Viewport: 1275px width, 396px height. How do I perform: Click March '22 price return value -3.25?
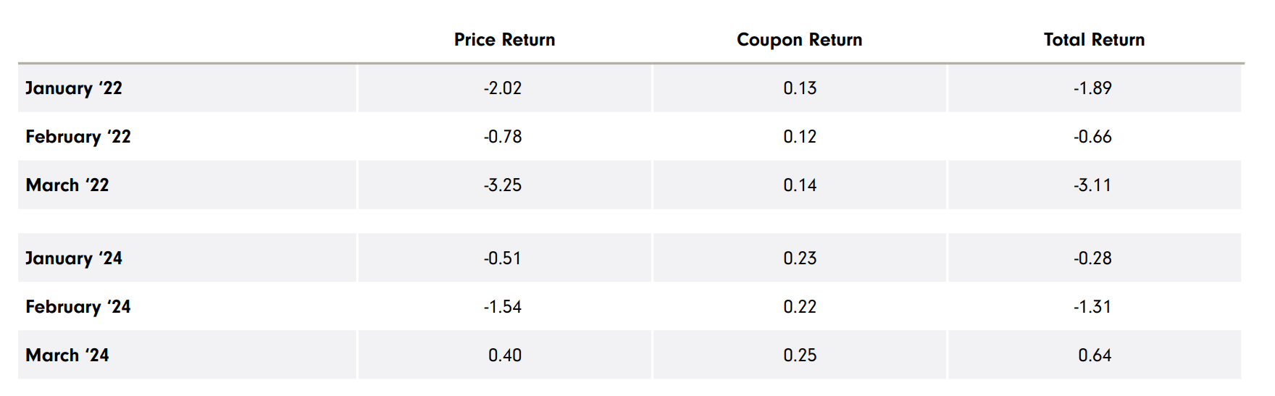503,185
